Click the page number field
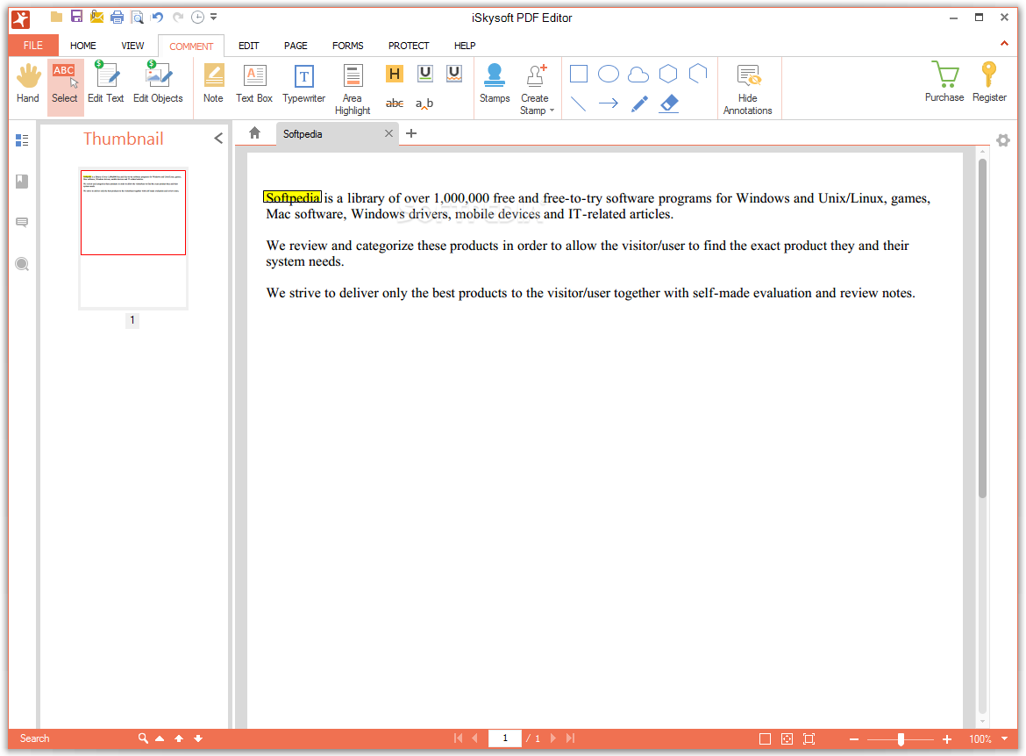The image size is (1026, 756). click(x=505, y=738)
